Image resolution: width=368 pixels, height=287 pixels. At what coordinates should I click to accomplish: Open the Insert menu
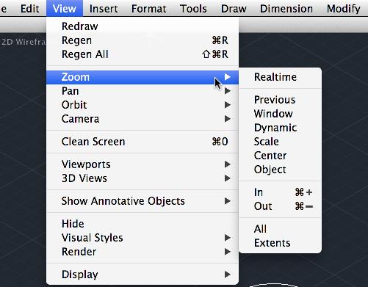click(x=104, y=9)
